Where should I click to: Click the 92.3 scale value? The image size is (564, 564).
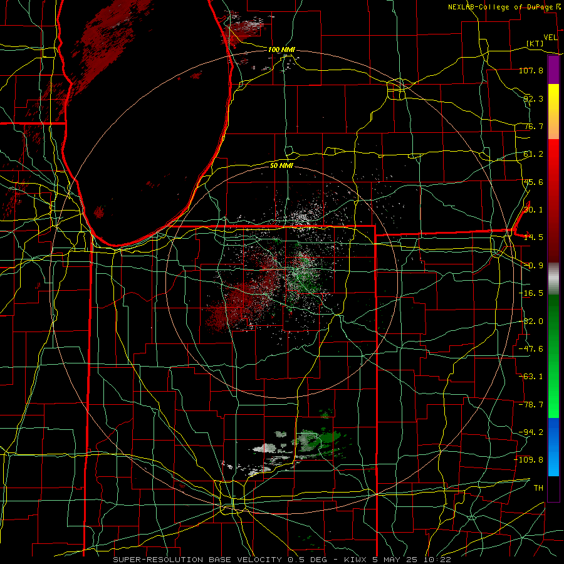(x=533, y=98)
